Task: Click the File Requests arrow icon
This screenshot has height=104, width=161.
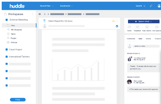Action: tap(8, 30)
